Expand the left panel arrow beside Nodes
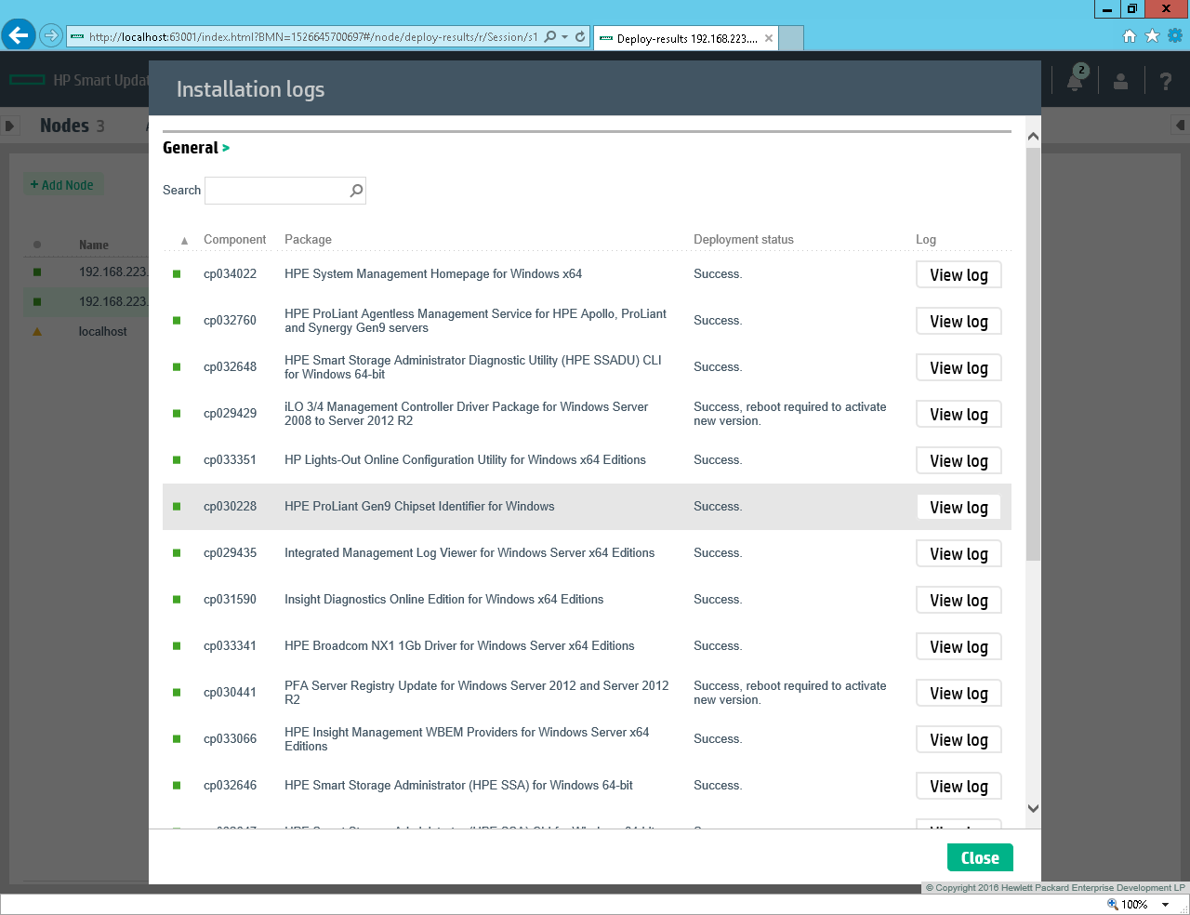Image resolution: width=1190 pixels, height=915 pixels. click(x=10, y=126)
